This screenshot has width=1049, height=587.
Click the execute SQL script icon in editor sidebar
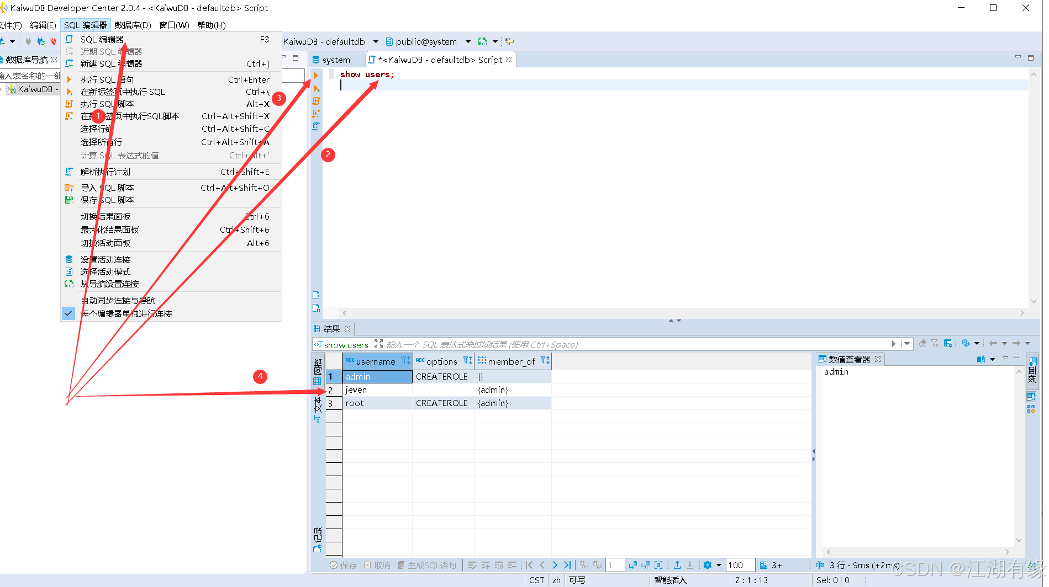(x=316, y=100)
